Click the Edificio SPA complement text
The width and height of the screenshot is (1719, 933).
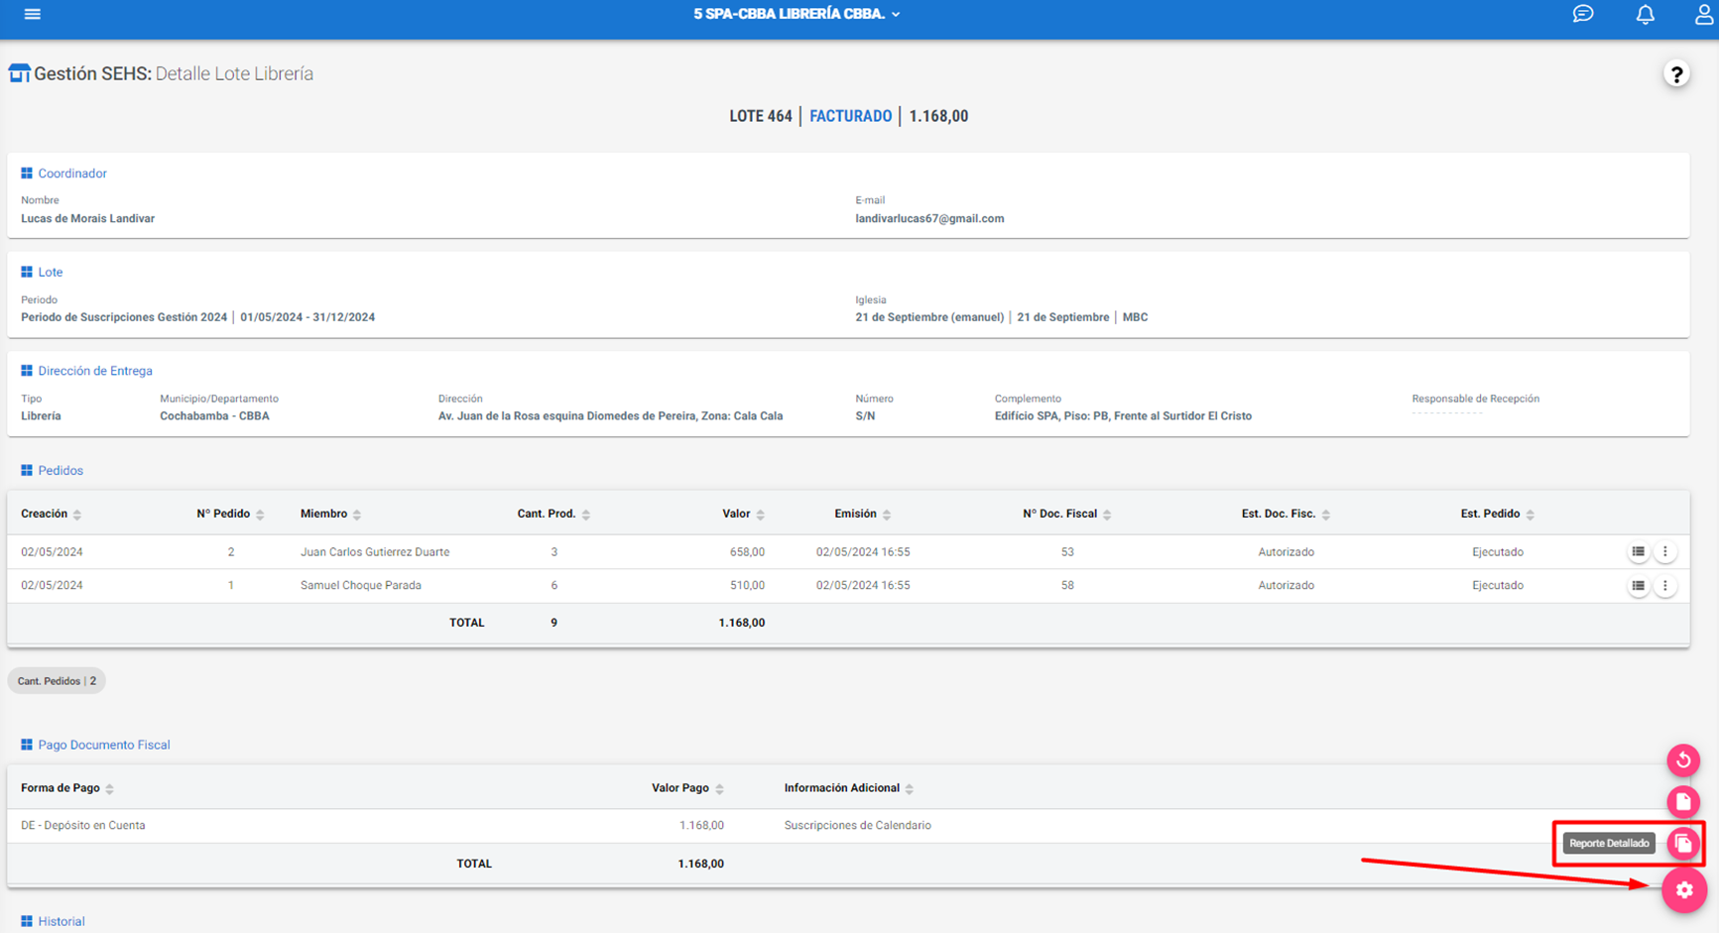(x=1123, y=416)
